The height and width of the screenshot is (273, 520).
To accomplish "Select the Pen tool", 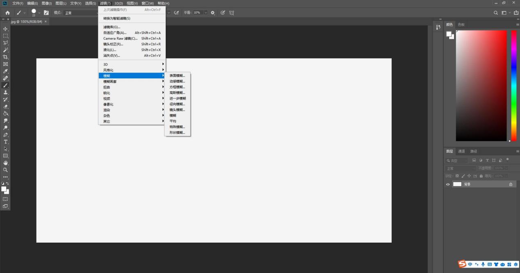I will tap(6, 134).
